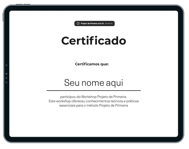Click the underline beneath the name field
This screenshot has height=149, width=189.
(x=94, y=91)
